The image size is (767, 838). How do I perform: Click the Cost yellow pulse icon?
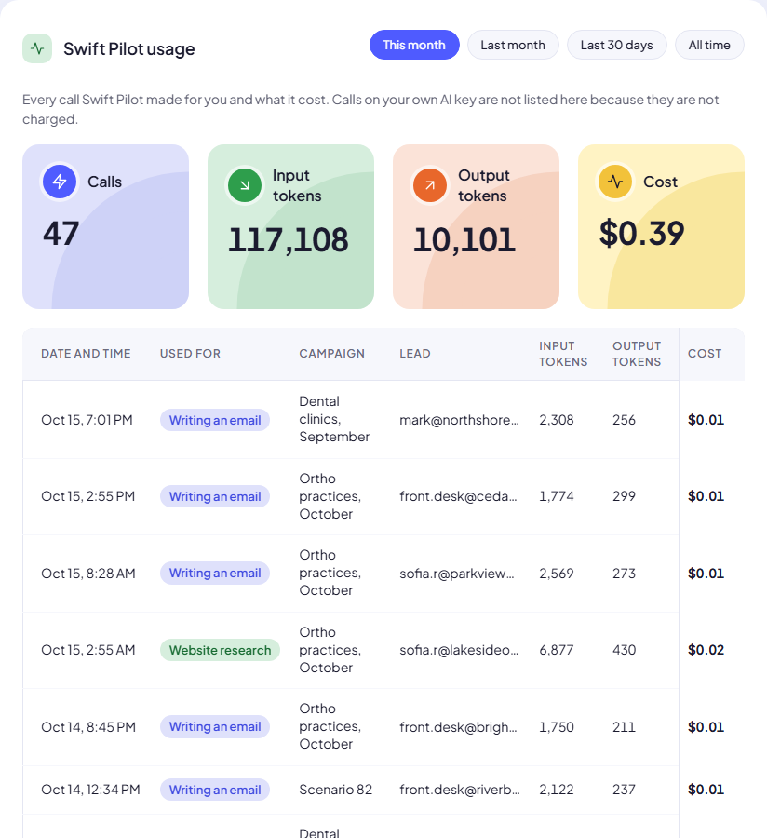point(615,182)
